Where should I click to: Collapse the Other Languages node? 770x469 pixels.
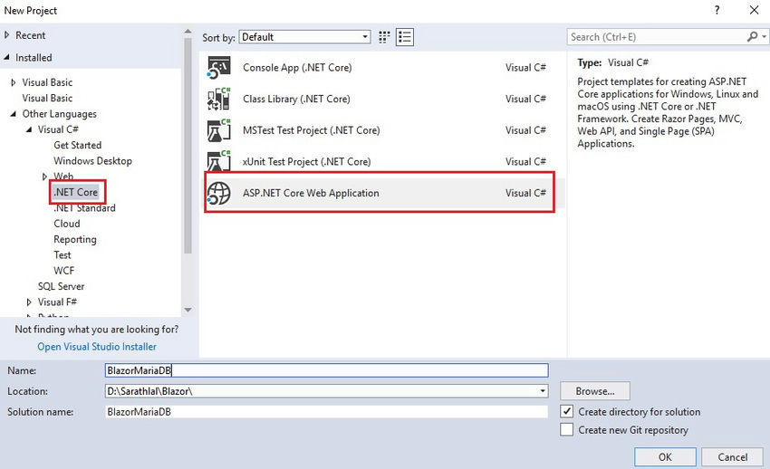tap(14, 114)
